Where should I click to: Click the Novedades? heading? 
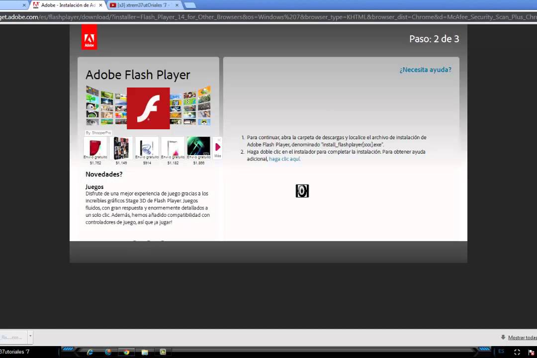(104, 174)
